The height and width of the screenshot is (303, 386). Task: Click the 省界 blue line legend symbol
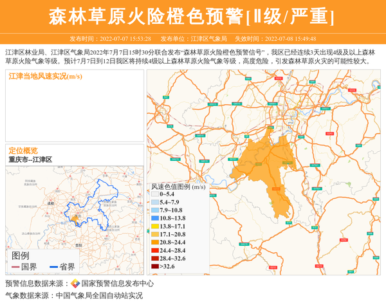point(53,267)
